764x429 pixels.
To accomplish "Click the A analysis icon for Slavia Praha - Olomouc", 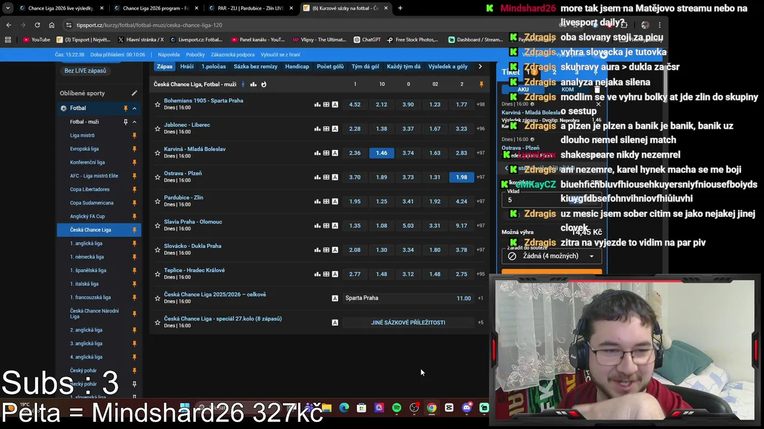I will coord(335,226).
